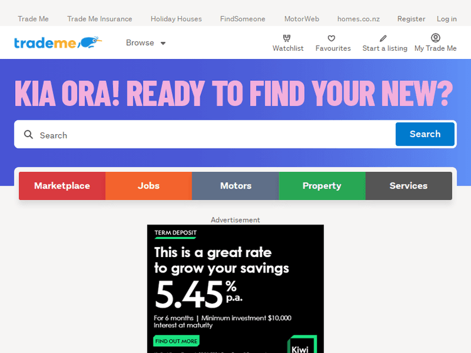471x353 pixels.
Task: Click the blue Search button
Action: pyautogui.click(x=425, y=134)
